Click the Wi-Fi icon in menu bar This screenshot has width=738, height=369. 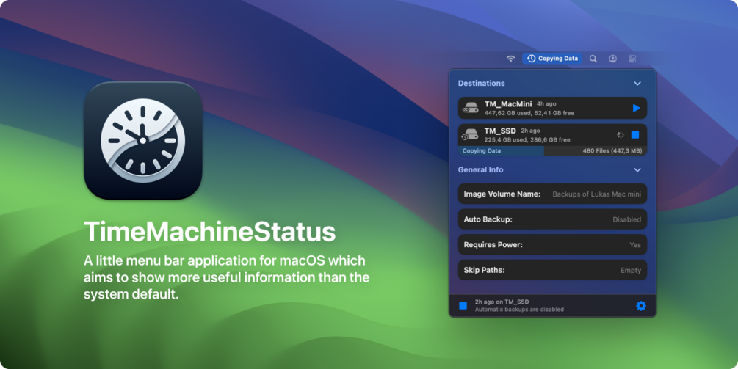(510, 59)
